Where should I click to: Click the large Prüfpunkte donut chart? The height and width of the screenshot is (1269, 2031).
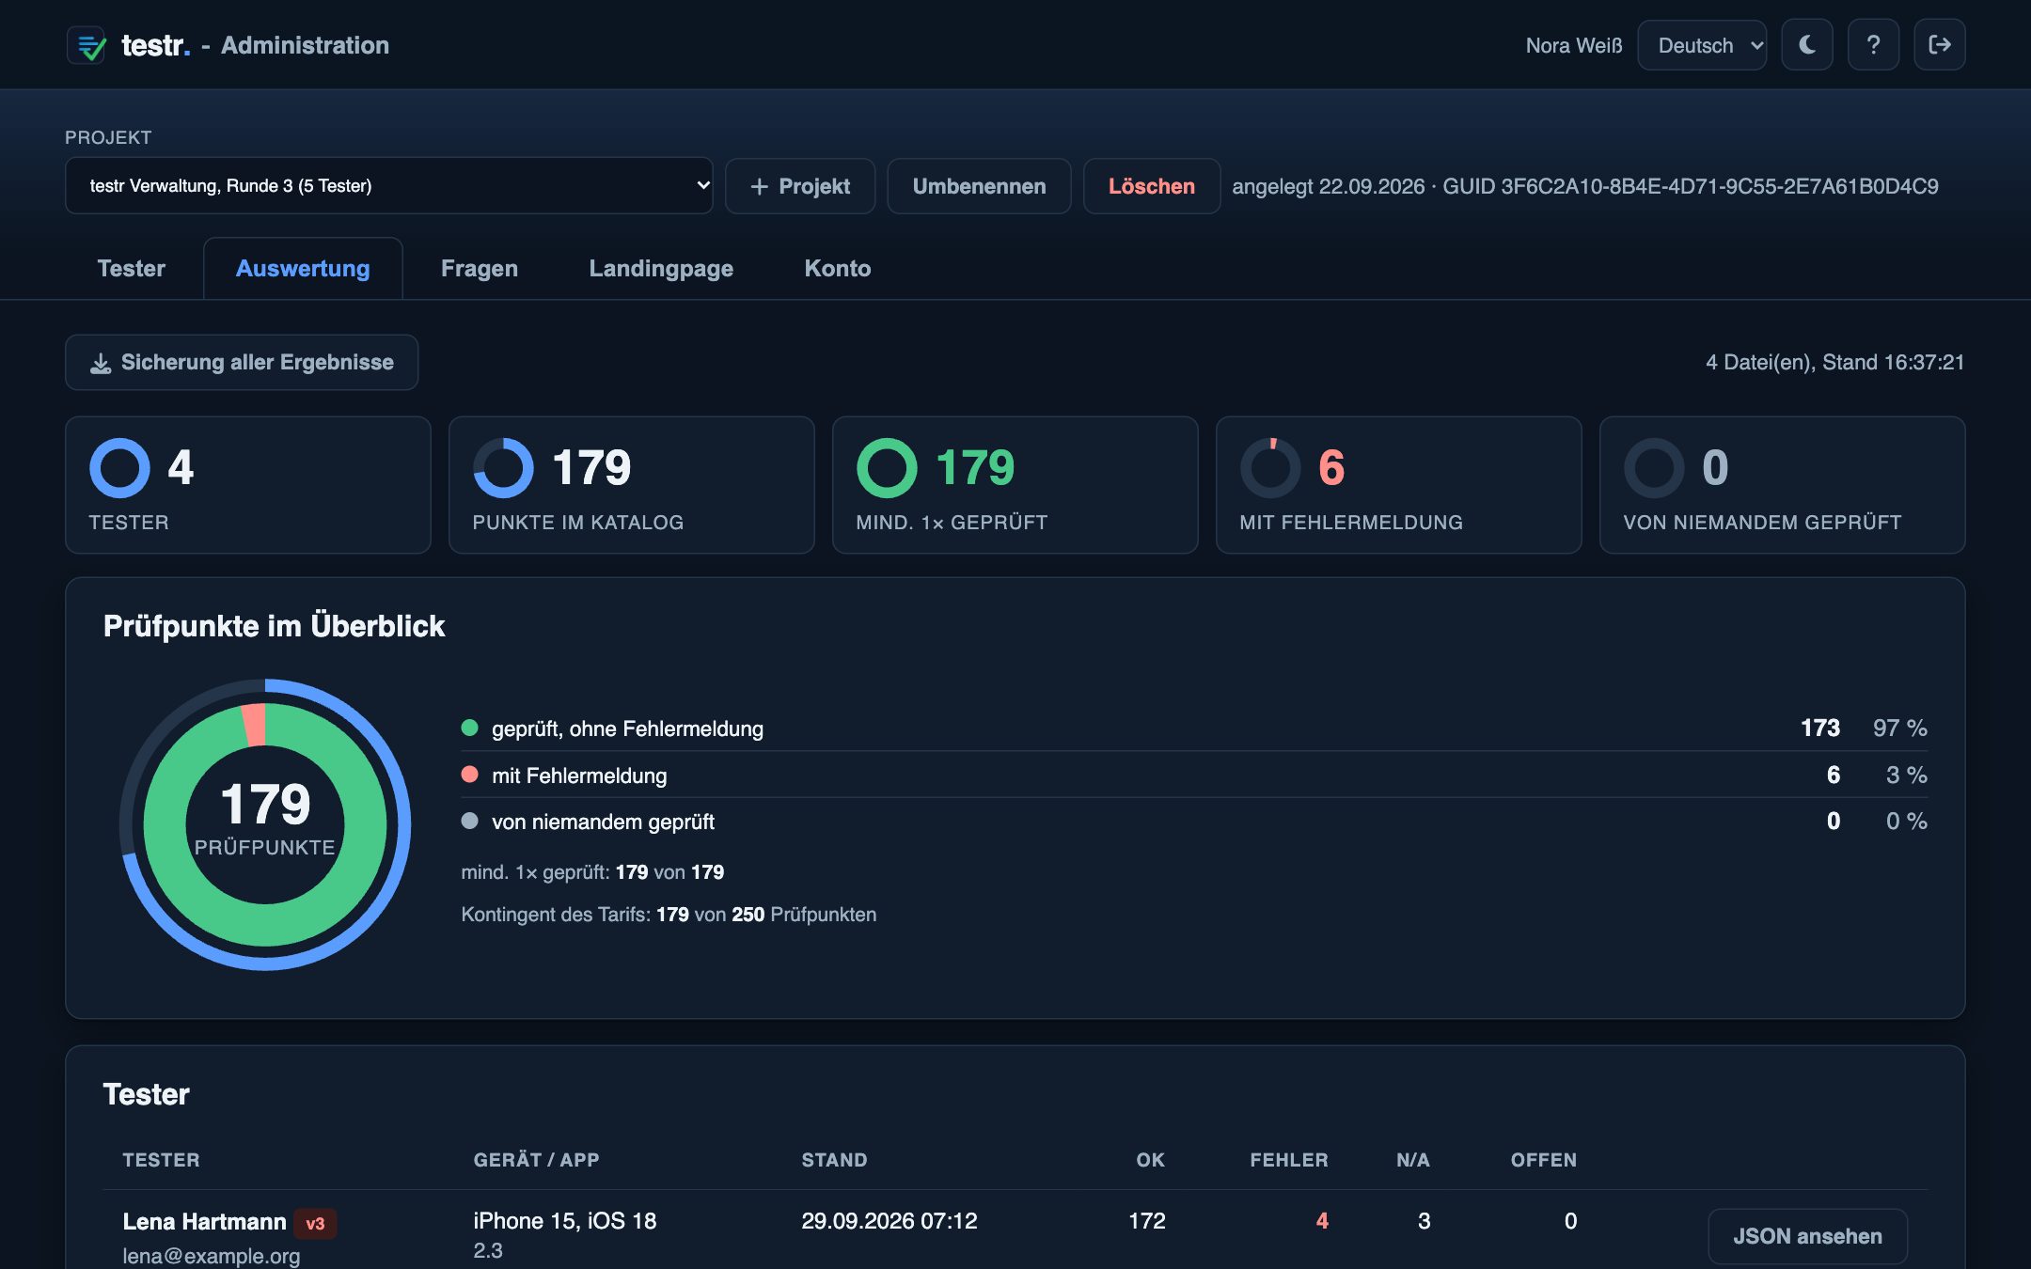(x=265, y=824)
